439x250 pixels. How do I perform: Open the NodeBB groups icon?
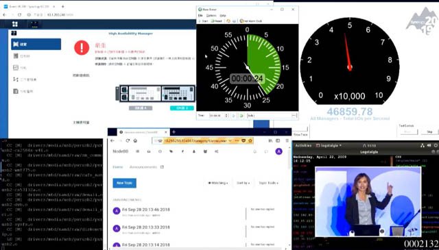(x=205, y=151)
